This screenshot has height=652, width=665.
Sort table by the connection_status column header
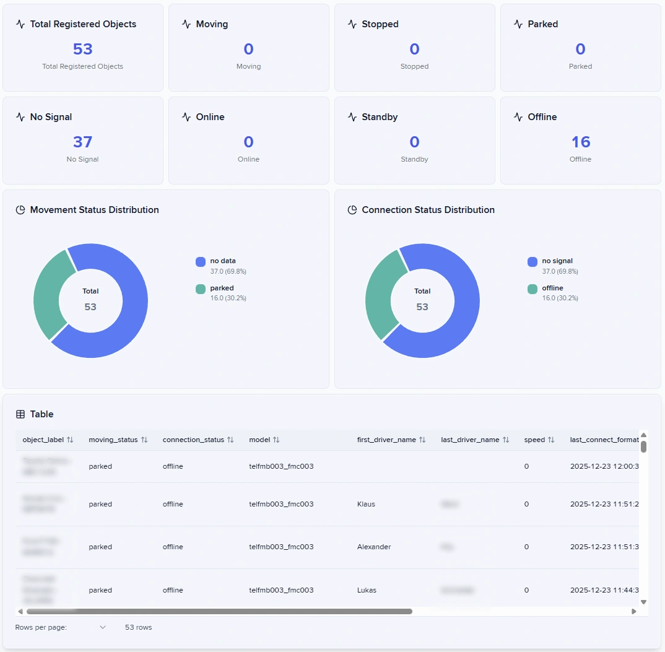(x=193, y=440)
